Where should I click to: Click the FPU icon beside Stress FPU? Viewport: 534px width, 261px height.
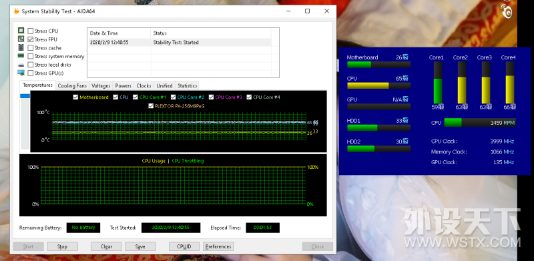21,39
